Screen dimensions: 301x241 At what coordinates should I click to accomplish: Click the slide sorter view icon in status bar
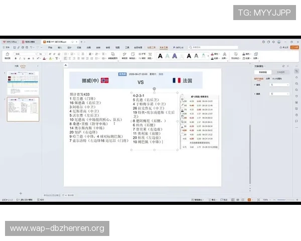pos(238,200)
